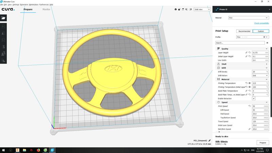This screenshot has height=153, width=272.
Task: Click the Open File folder icon
Action: coord(3,18)
